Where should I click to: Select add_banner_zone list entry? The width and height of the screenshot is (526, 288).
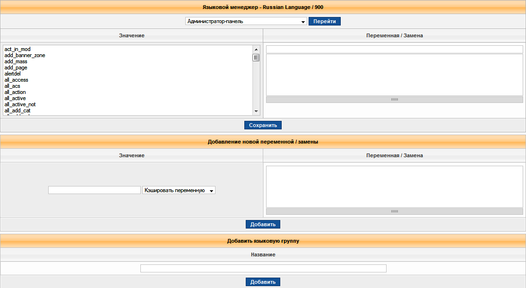25,55
